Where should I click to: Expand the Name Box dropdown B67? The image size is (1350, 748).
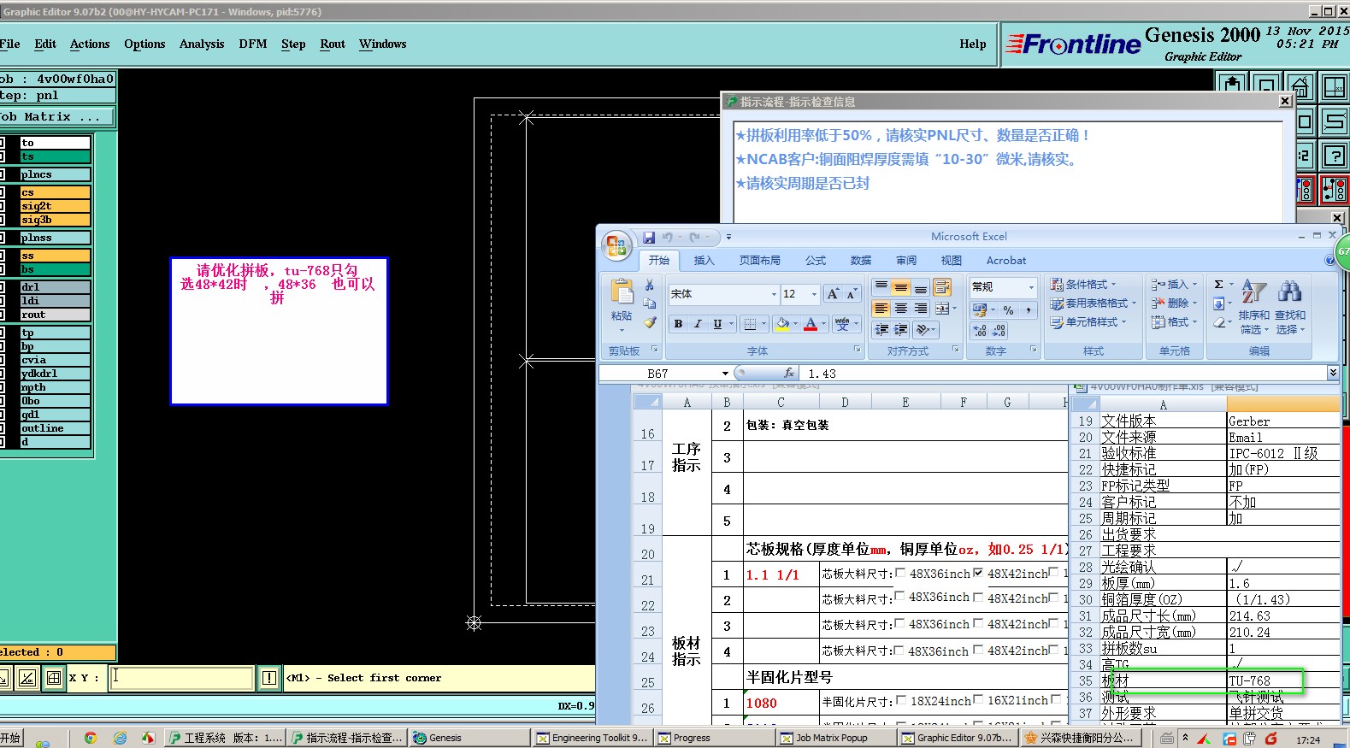pyautogui.click(x=725, y=374)
